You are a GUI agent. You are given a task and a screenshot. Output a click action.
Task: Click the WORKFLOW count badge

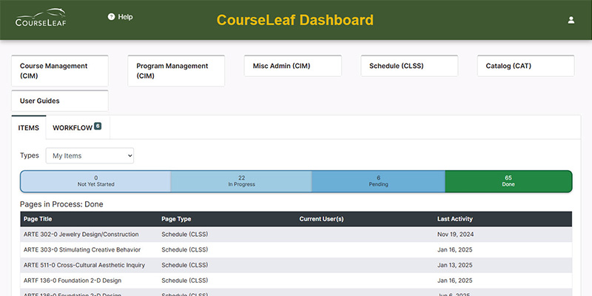[x=98, y=126]
